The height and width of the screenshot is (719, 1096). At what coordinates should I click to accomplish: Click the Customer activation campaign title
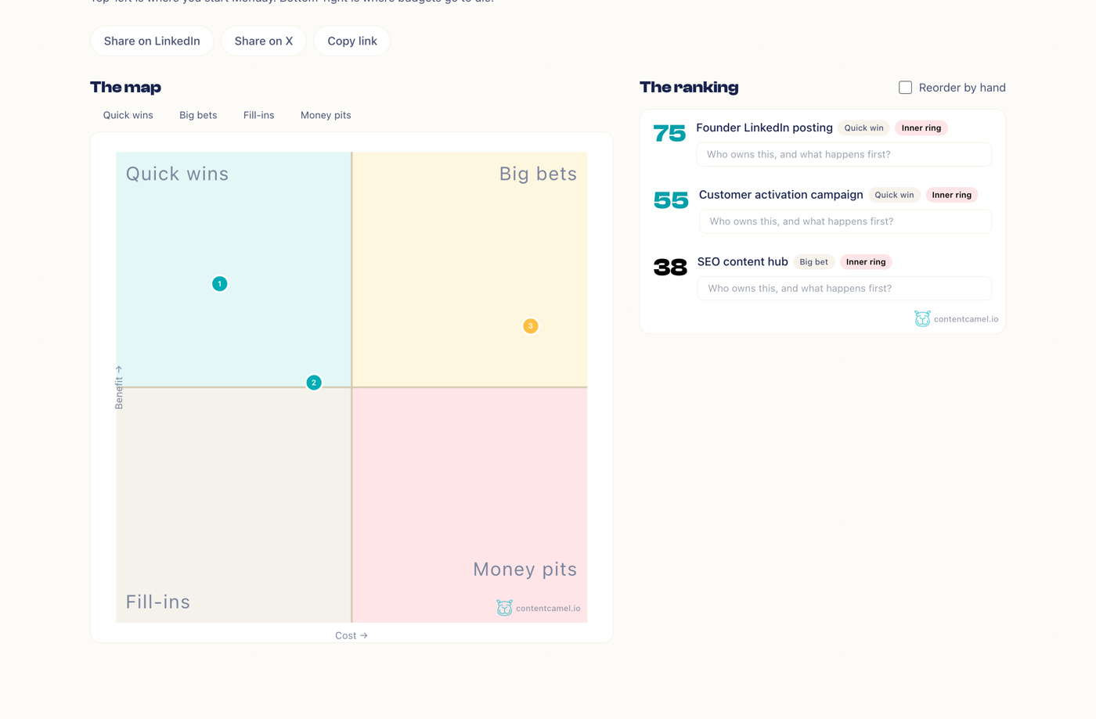[x=781, y=195]
